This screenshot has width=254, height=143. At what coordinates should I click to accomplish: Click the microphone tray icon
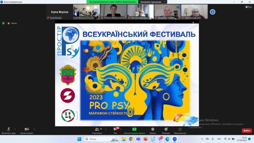point(213,139)
